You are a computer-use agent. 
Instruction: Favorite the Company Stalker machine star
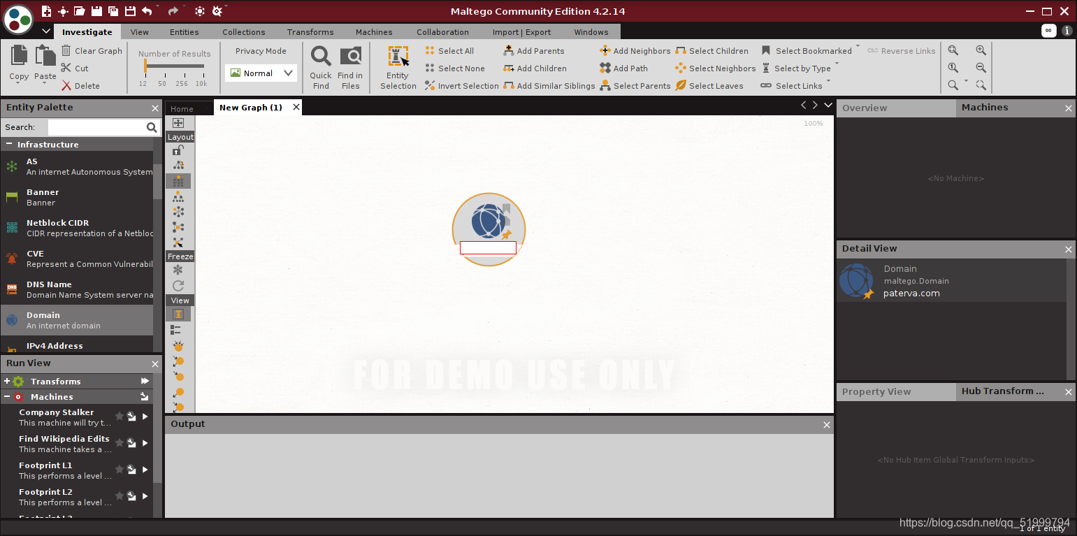tap(120, 416)
